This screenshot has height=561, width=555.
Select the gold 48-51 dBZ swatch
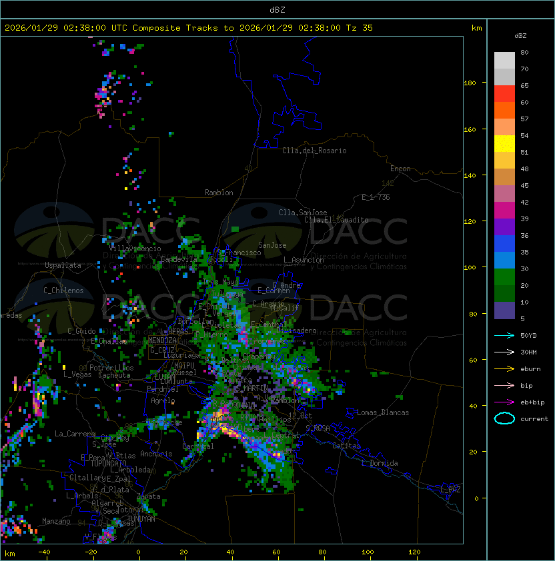coord(504,161)
